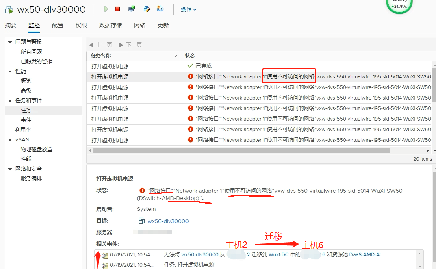Click the VM icon next to wx50-dlv30000 title

(9, 9)
